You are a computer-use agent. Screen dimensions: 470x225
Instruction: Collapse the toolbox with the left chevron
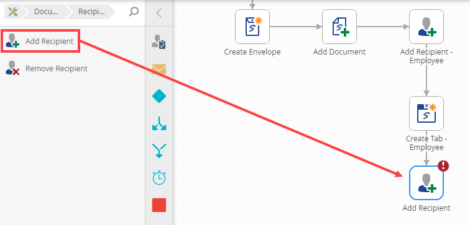(159, 13)
